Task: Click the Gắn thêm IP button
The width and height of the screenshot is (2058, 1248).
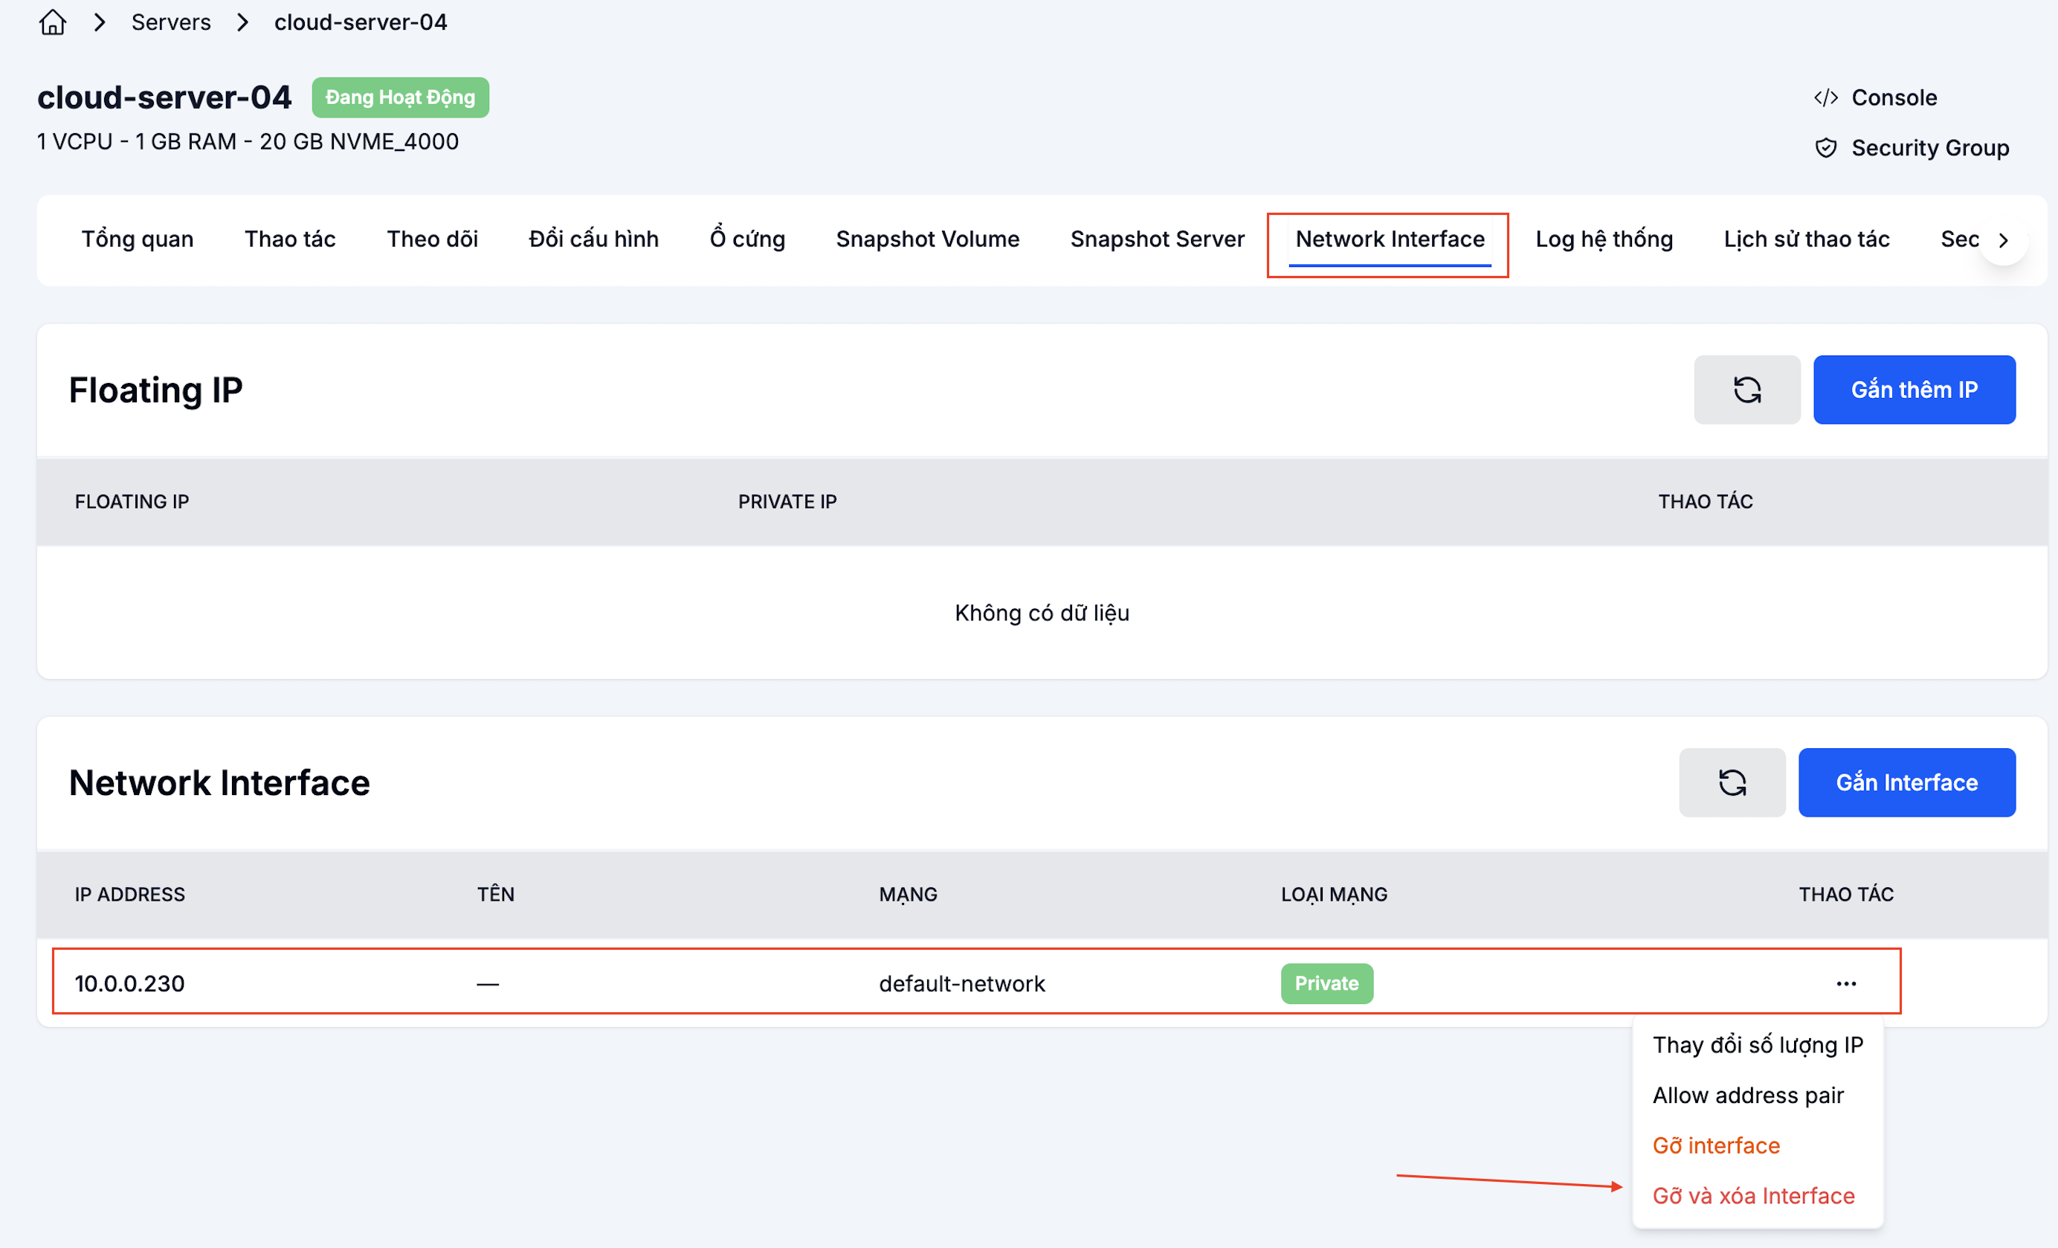Action: pyautogui.click(x=1915, y=390)
